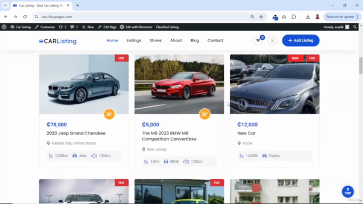Click the 124556 mileage value
Image resolution: width=363 pixels, height=204 pixels.
(x=252, y=156)
